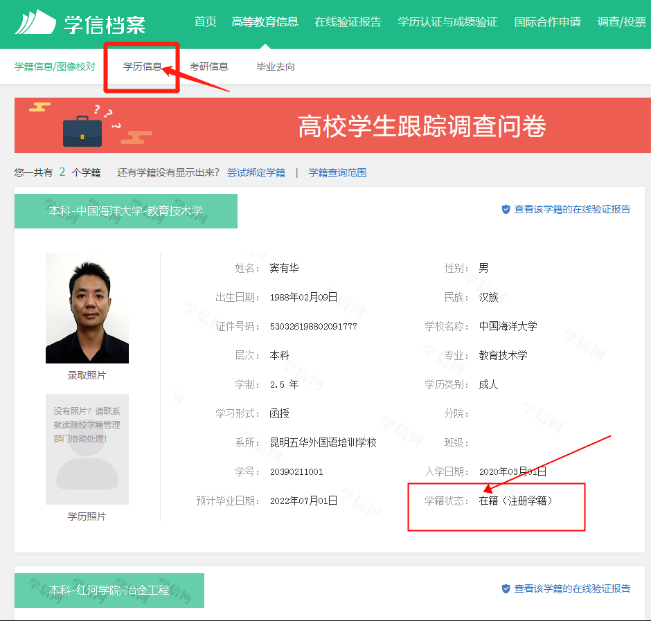Click the ID number 530326198802091777
651x621 pixels.
point(314,327)
